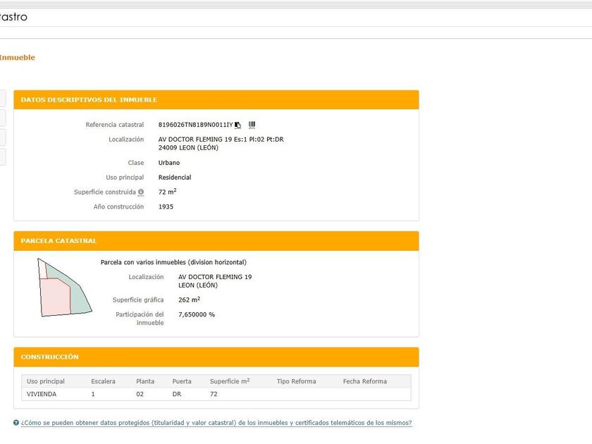Click the help question icon before the Cómo link
The width and height of the screenshot is (592, 444).
click(x=16, y=423)
